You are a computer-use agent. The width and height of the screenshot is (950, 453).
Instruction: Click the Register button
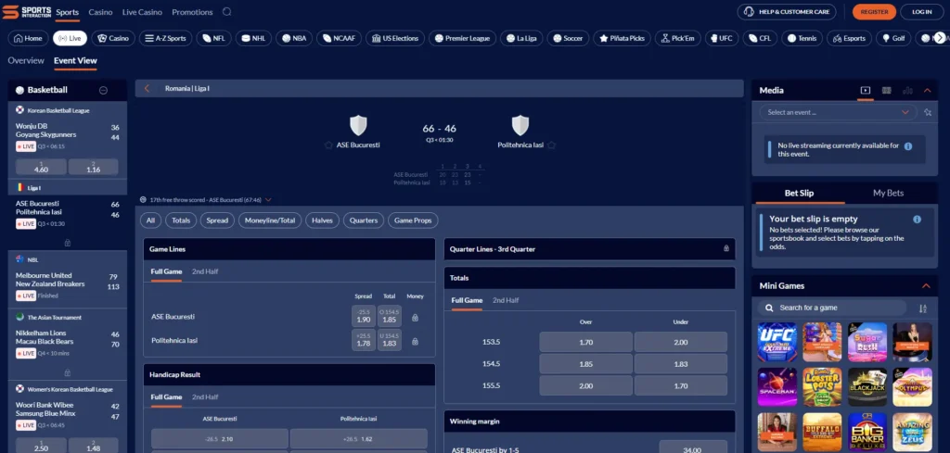pos(874,12)
